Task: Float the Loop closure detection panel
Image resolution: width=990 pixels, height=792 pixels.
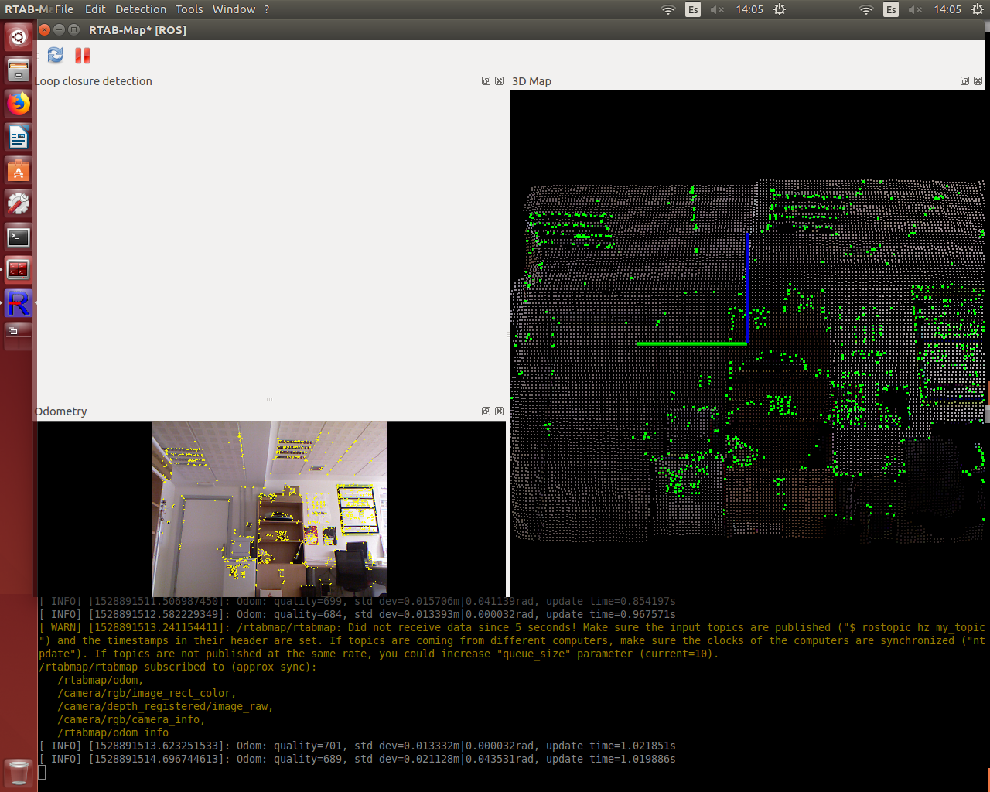Action: tap(486, 81)
